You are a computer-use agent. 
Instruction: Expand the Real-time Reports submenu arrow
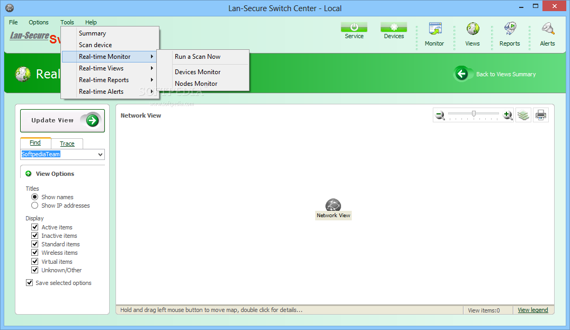click(x=152, y=80)
